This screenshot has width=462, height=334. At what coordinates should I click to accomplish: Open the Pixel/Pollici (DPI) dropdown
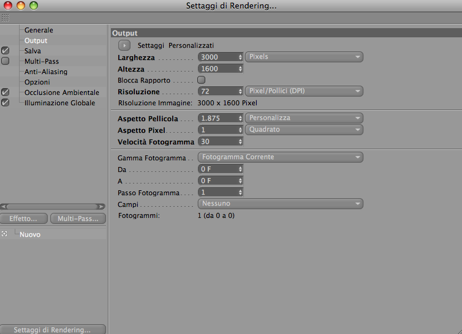point(304,91)
